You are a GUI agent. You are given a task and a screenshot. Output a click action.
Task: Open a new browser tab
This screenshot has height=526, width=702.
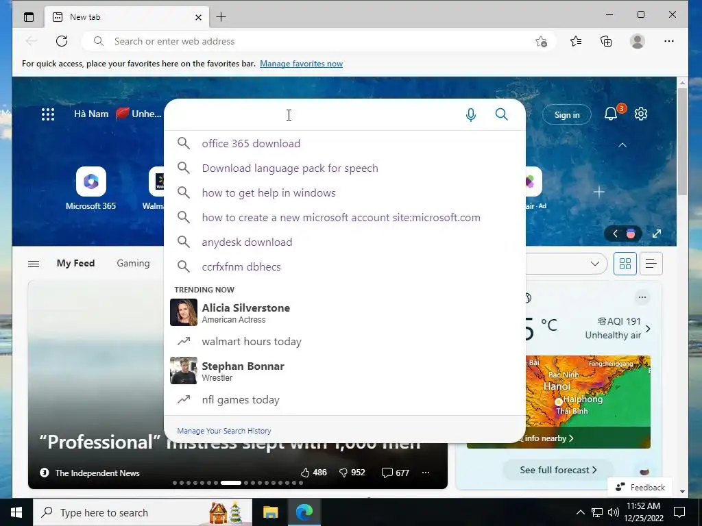point(221,17)
